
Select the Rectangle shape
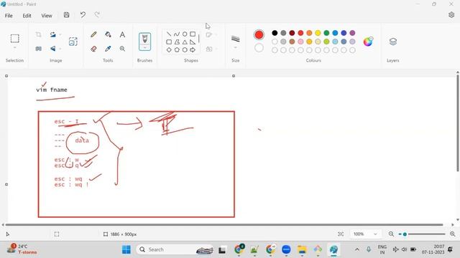pyautogui.click(x=193, y=34)
